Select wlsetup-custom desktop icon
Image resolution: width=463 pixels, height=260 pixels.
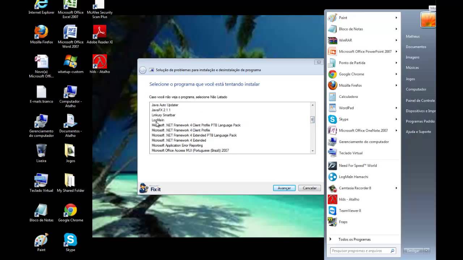(71, 64)
